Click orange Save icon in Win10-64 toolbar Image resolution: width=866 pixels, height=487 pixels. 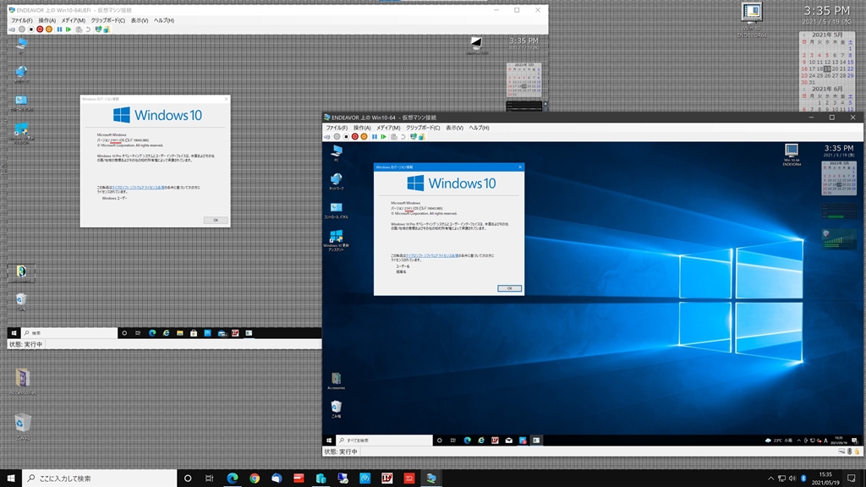pos(364,137)
